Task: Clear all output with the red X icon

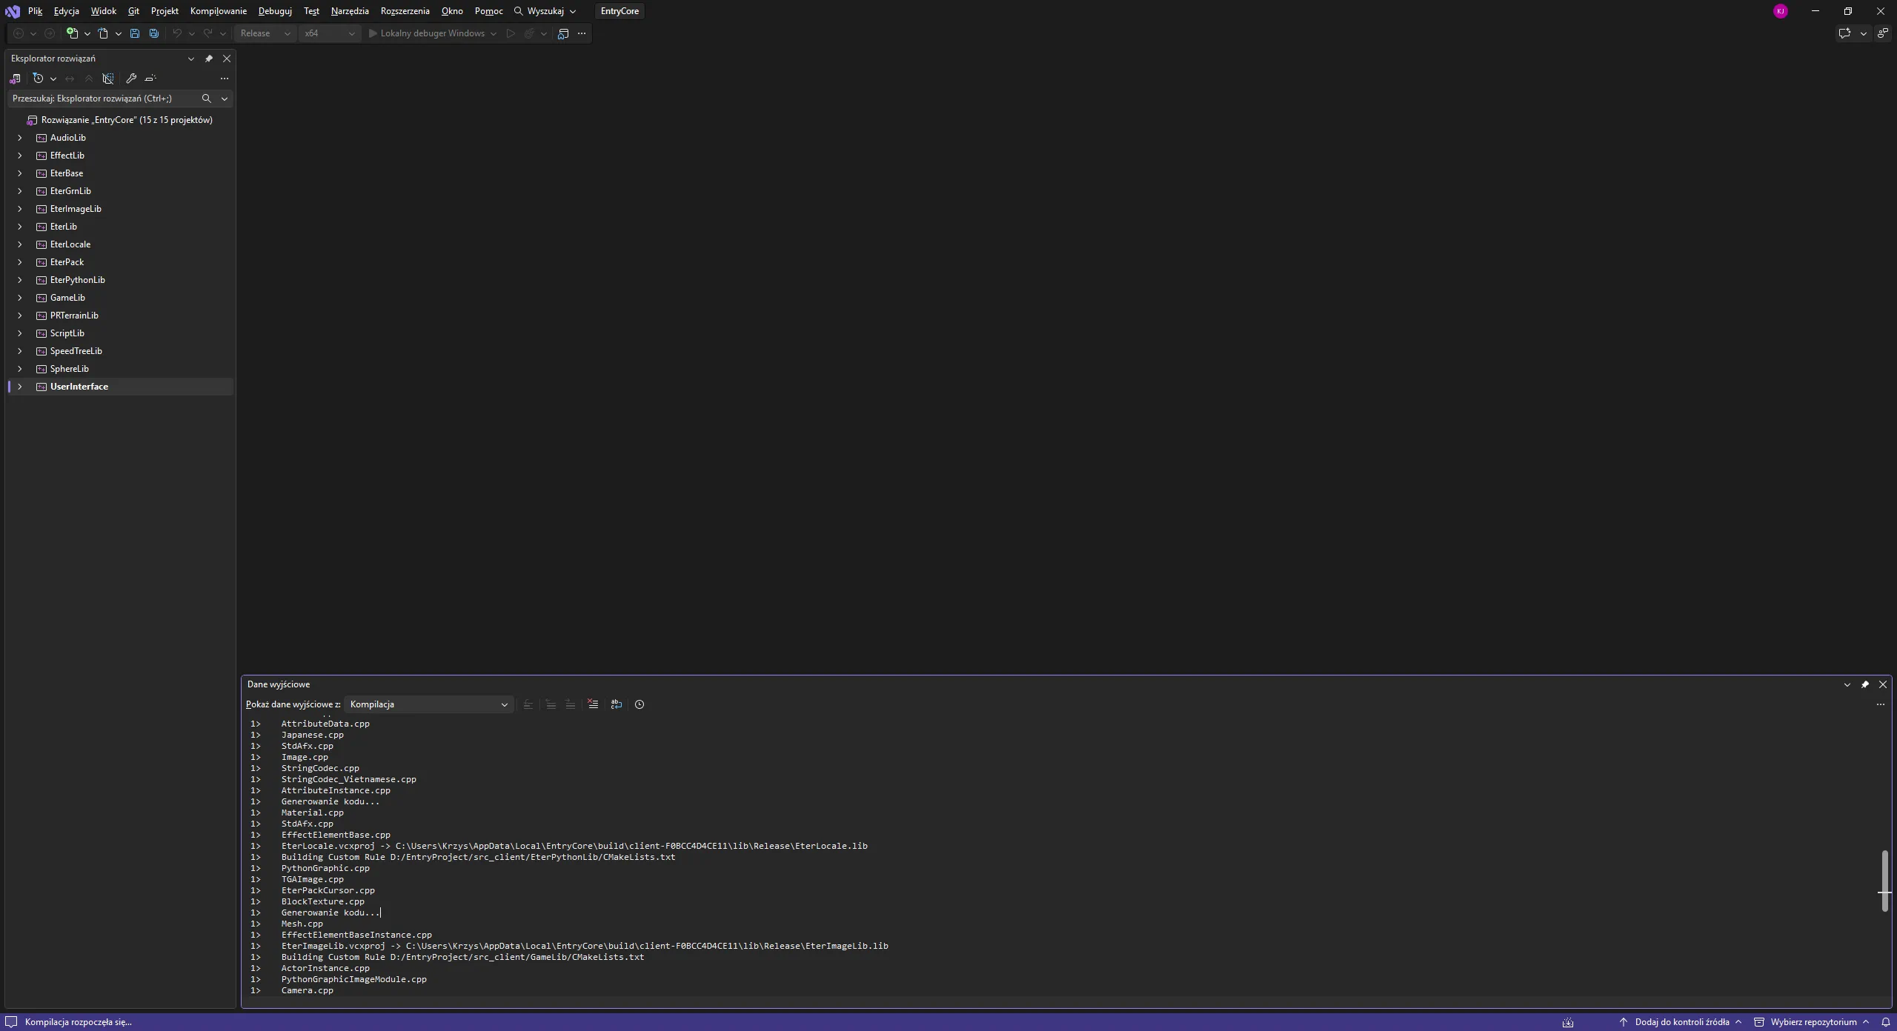Action: (593, 704)
